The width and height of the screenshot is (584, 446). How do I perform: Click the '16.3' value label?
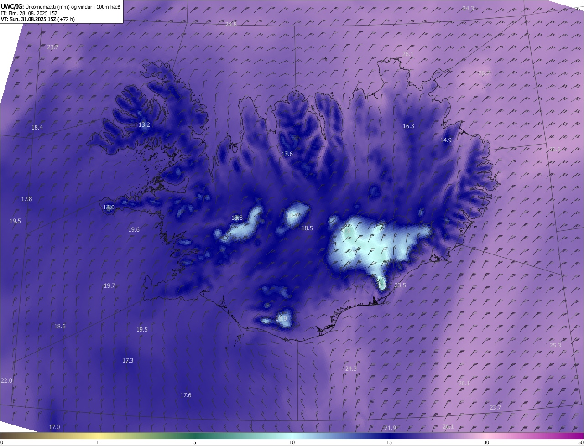click(x=408, y=126)
